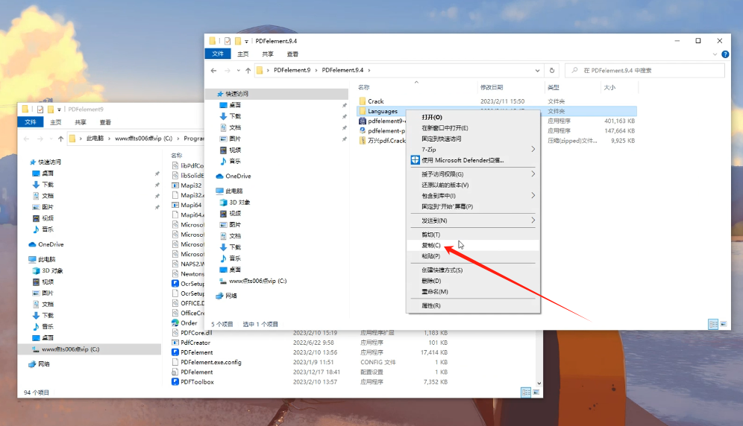
Task: Expand Grant access (授予访问权限) submenu
Action: coord(533,174)
